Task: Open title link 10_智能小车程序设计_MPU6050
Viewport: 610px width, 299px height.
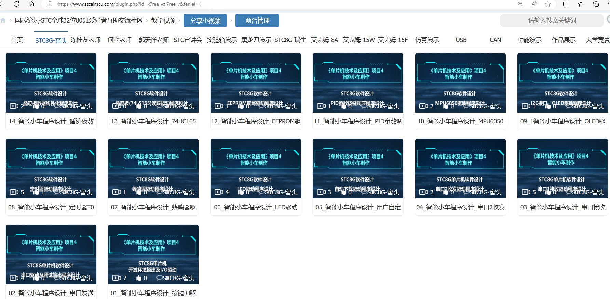Action: pos(460,121)
